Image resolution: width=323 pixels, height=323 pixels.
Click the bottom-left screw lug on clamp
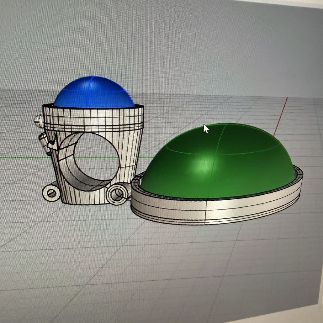[51, 193]
